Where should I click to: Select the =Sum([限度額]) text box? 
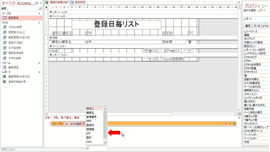(x=173, y=59)
